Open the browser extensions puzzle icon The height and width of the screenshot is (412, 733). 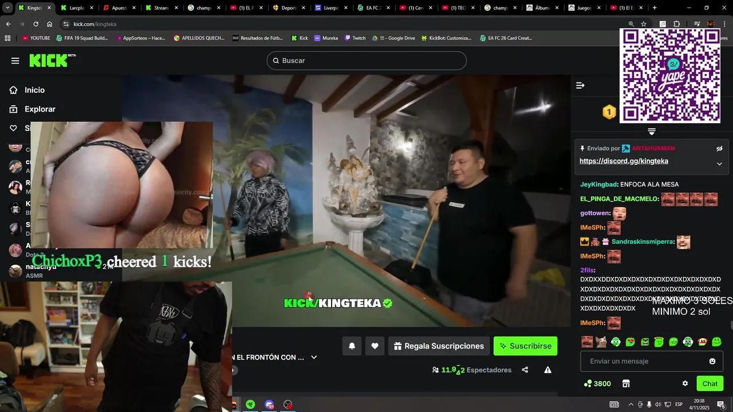click(x=676, y=24)
